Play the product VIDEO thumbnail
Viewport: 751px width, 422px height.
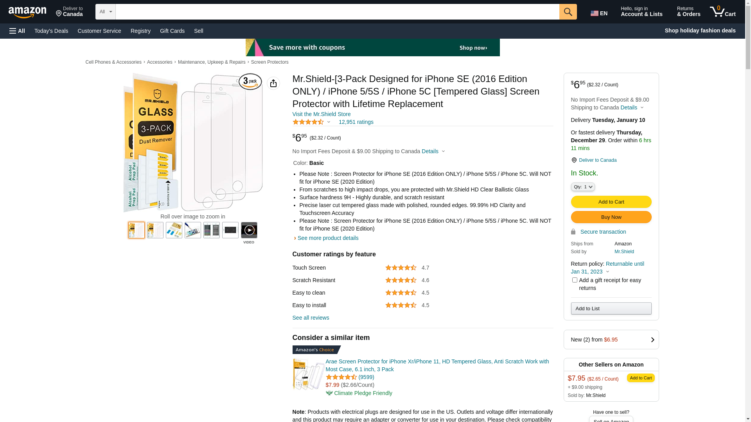(x=249, y=230)
